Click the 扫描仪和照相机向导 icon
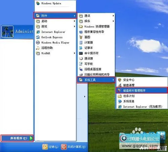This screenshot has width=168, height=152. [81, 75]
